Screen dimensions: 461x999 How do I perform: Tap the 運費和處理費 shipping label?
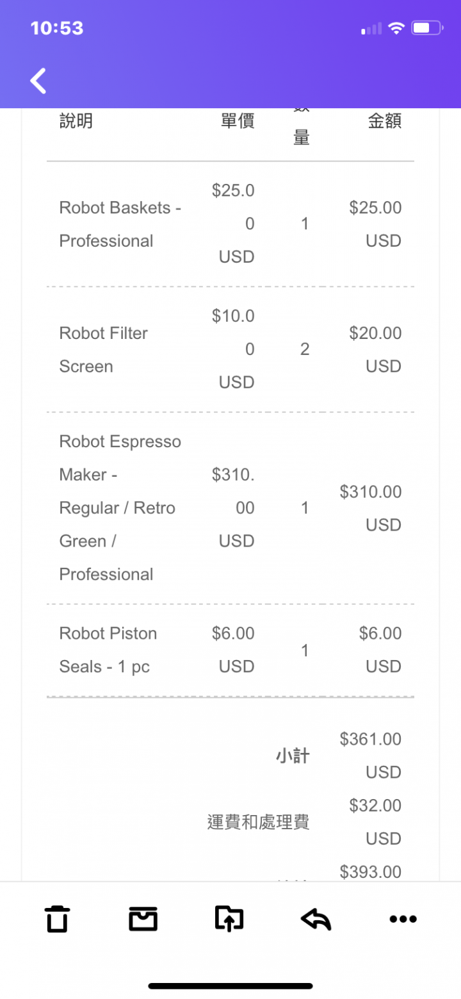(x=259, y=822)
